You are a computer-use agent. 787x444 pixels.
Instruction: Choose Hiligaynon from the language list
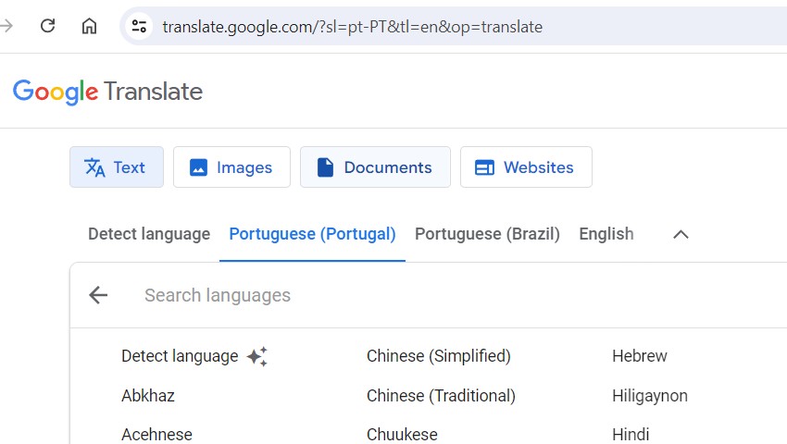(650, 396)
